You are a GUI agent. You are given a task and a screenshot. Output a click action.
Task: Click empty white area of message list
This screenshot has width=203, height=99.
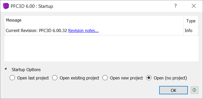click(101, 48)
